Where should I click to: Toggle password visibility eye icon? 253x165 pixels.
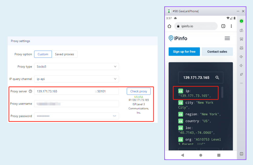114,116
